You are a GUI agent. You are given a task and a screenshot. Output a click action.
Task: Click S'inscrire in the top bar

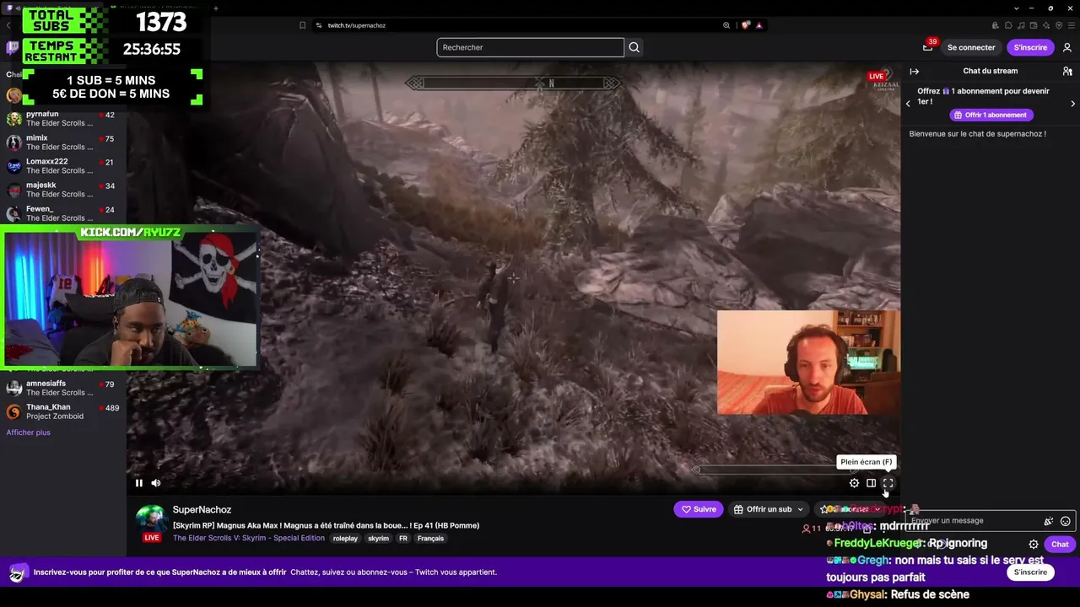pyautogui.click(x=1030, y=47)
